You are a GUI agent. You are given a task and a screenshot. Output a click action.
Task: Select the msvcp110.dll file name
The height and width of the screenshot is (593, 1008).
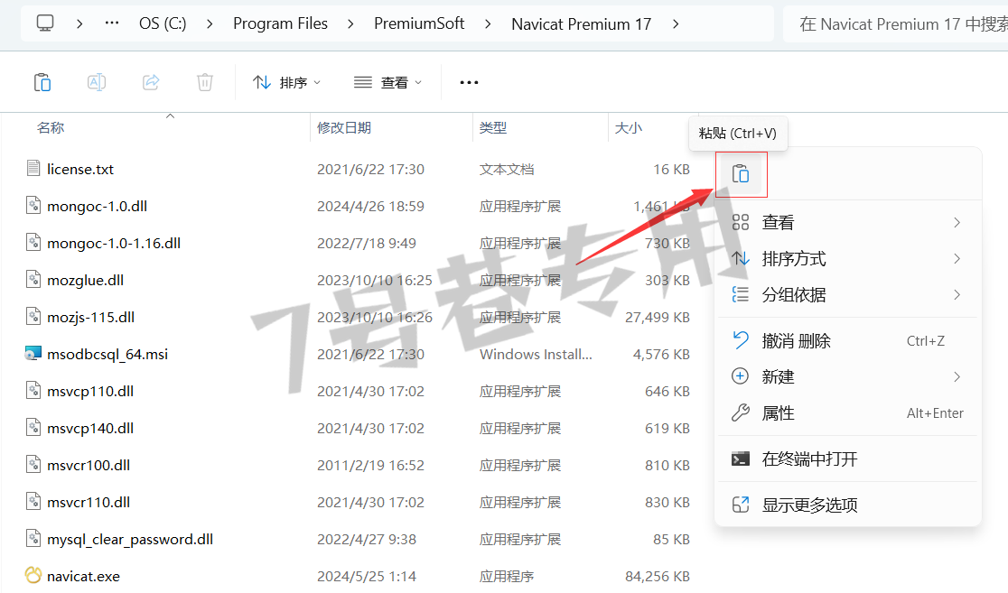point(90,391)
